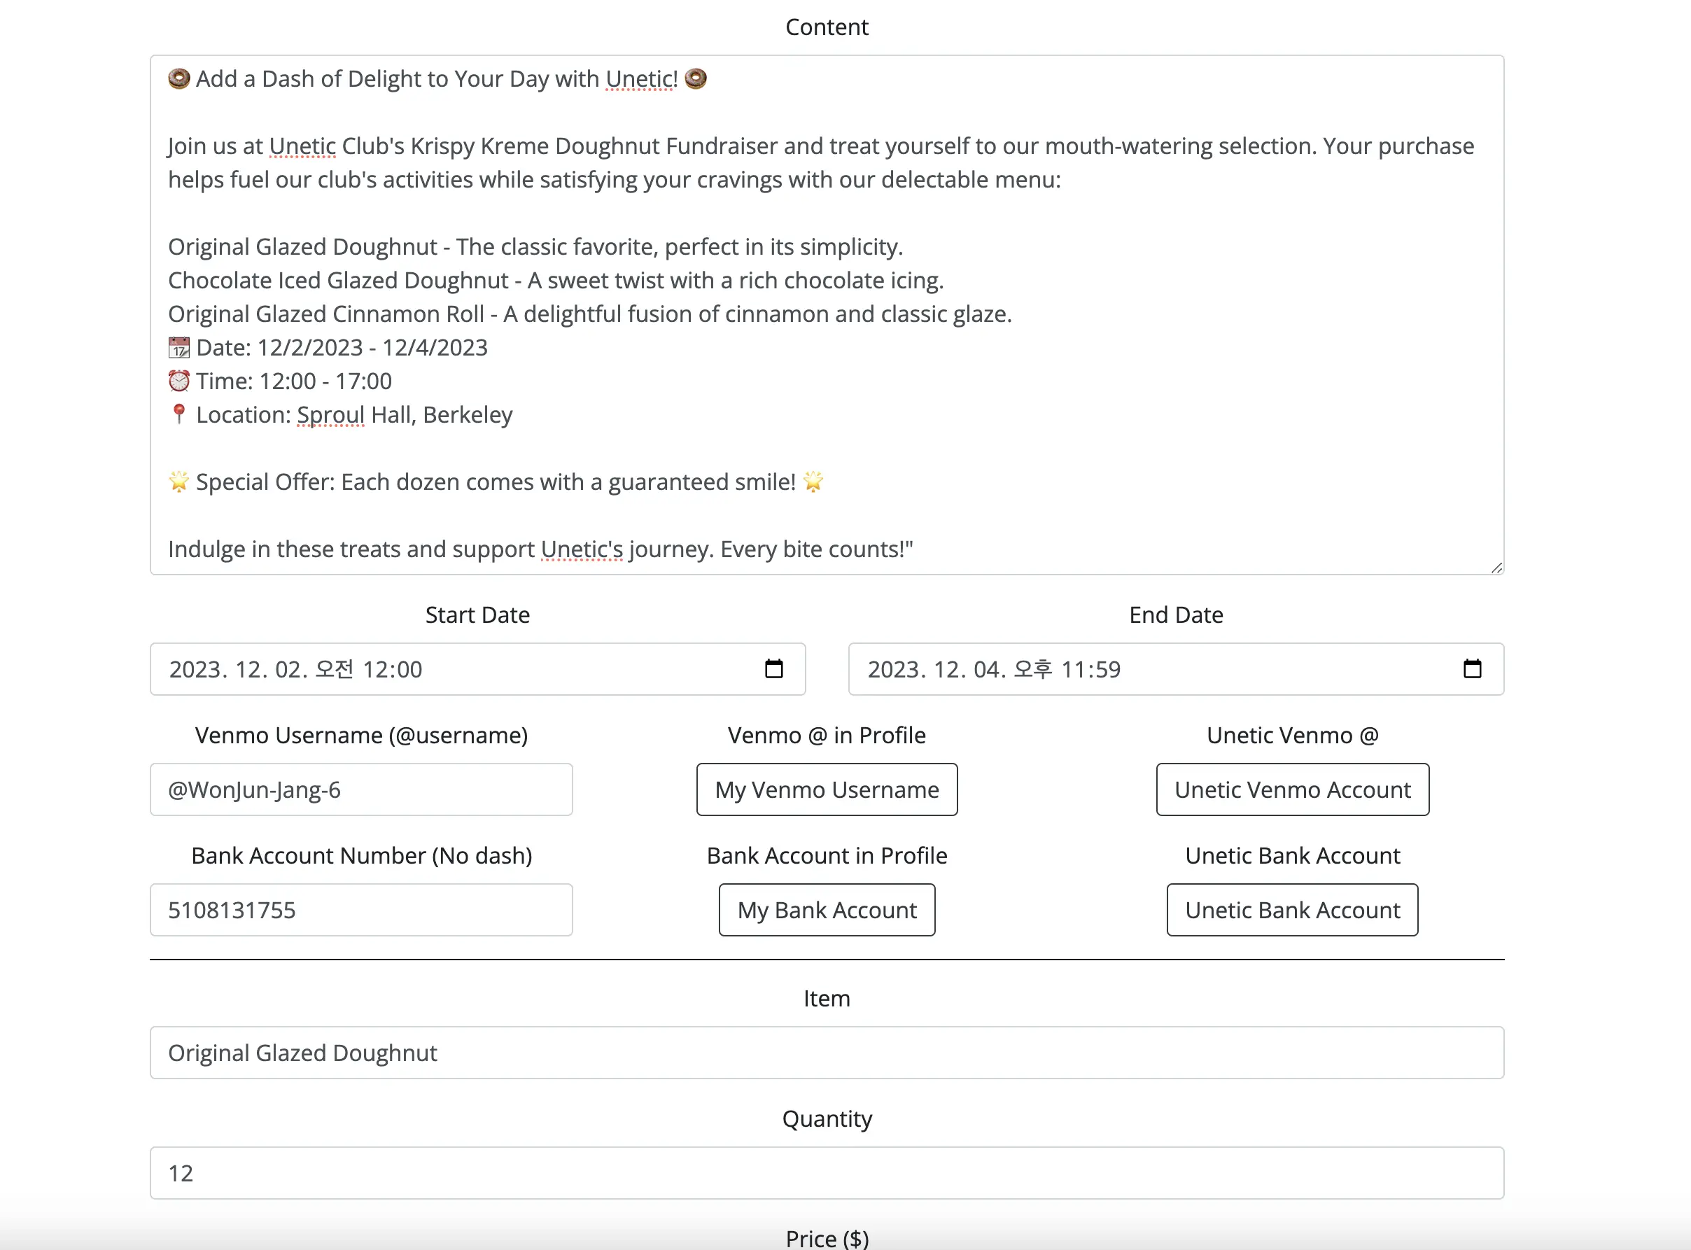Image resolution: width=1691 pixels, height=1250 pixels.
Task: Click the Quantity input field
Action: click(x=826, y=1171)
